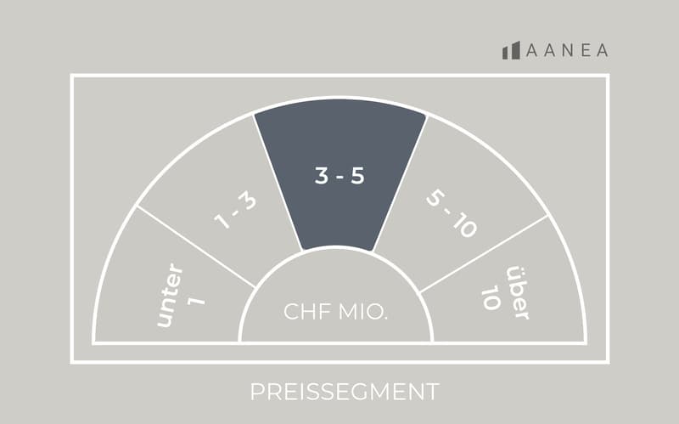
Task: Click the word "über" in the rightmost segment
Action: point(518,293)
